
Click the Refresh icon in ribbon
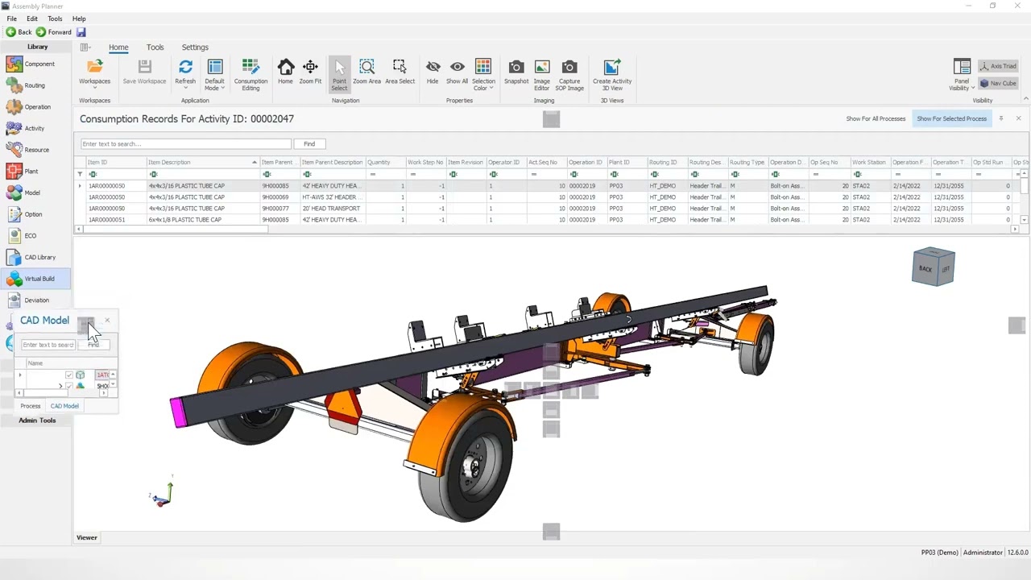(185, 67)
